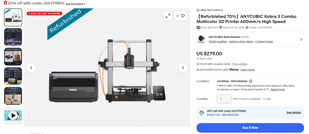Select the color swatches filament thumbnail
Viewport: 309px width, 134px height.
click(13, 96)
